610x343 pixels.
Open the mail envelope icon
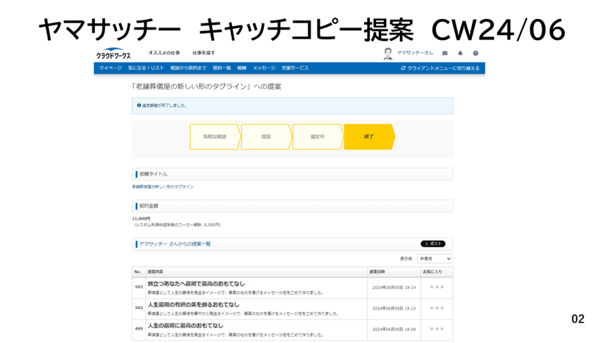pyautogui.click(x=444, y=53)
